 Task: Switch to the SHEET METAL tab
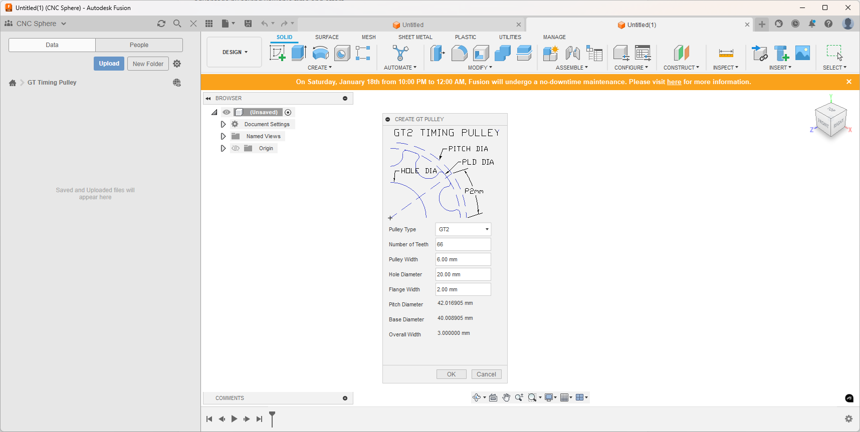tap(415, 37)
